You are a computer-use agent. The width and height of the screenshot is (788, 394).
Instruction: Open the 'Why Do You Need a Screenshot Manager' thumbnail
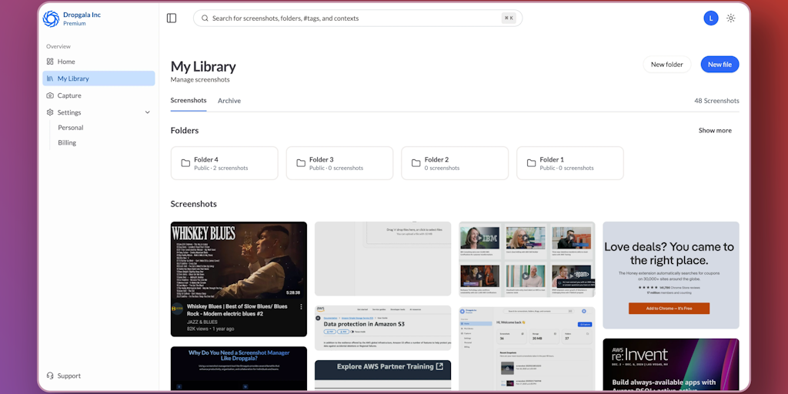click(x=239, y=369)
